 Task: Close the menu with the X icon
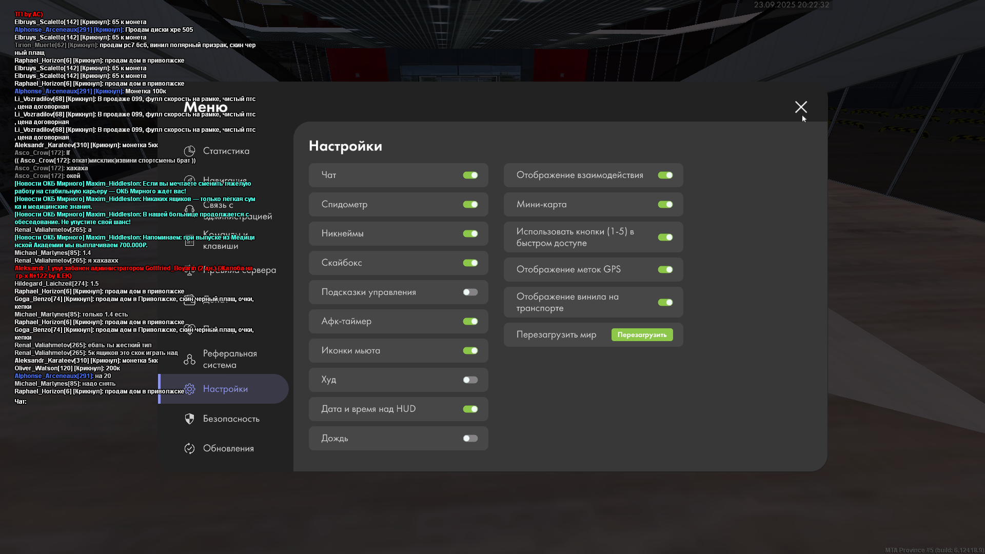801,107
